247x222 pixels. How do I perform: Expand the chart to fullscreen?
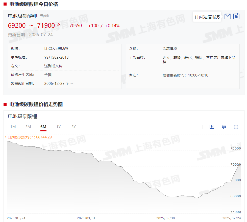pos(236,127)
